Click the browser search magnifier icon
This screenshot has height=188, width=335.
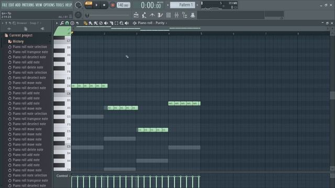point(14,23)
